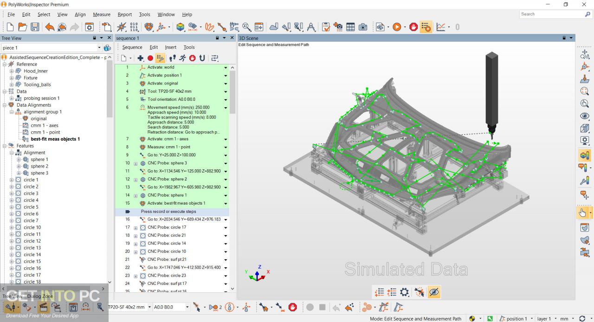
Task: Click the New project icon in main toolbar
Action: pyautogui.click(x=10, y=27)
